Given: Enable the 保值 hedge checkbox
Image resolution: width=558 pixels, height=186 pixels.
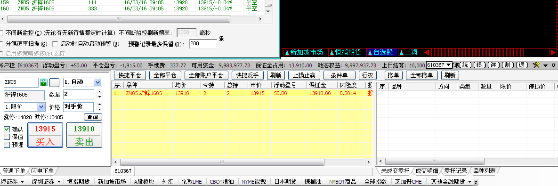Looking at the screenshot, I should tap(7, 137).
